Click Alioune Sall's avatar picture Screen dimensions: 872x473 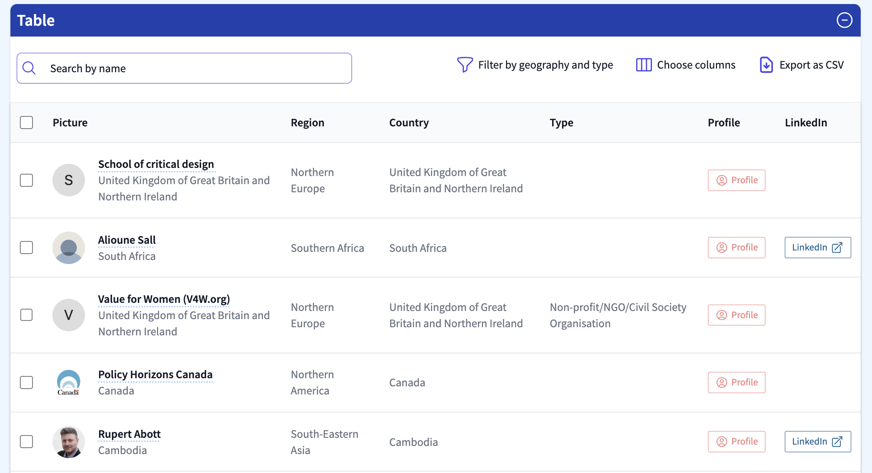click(69, 248)
